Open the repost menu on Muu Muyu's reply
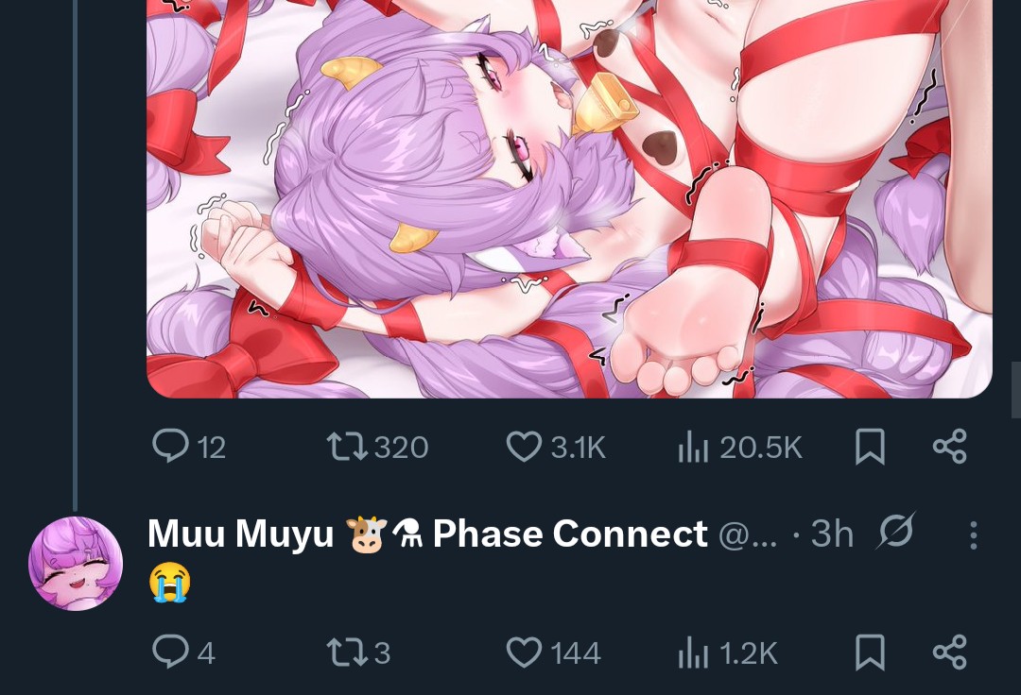 point(358,653)
